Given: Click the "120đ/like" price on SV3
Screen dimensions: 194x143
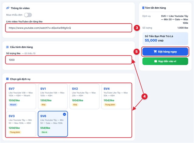Looking at the screenshot, I should [14, 128].
